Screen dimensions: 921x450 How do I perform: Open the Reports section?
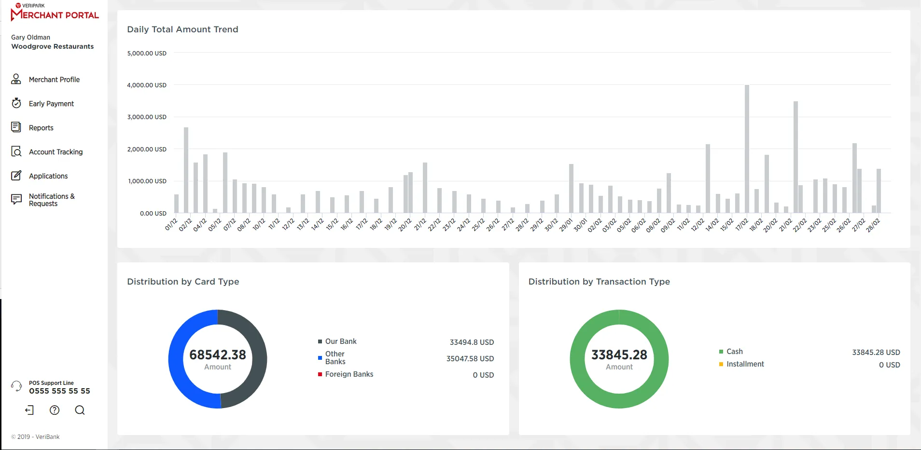[x=41, y=128]
